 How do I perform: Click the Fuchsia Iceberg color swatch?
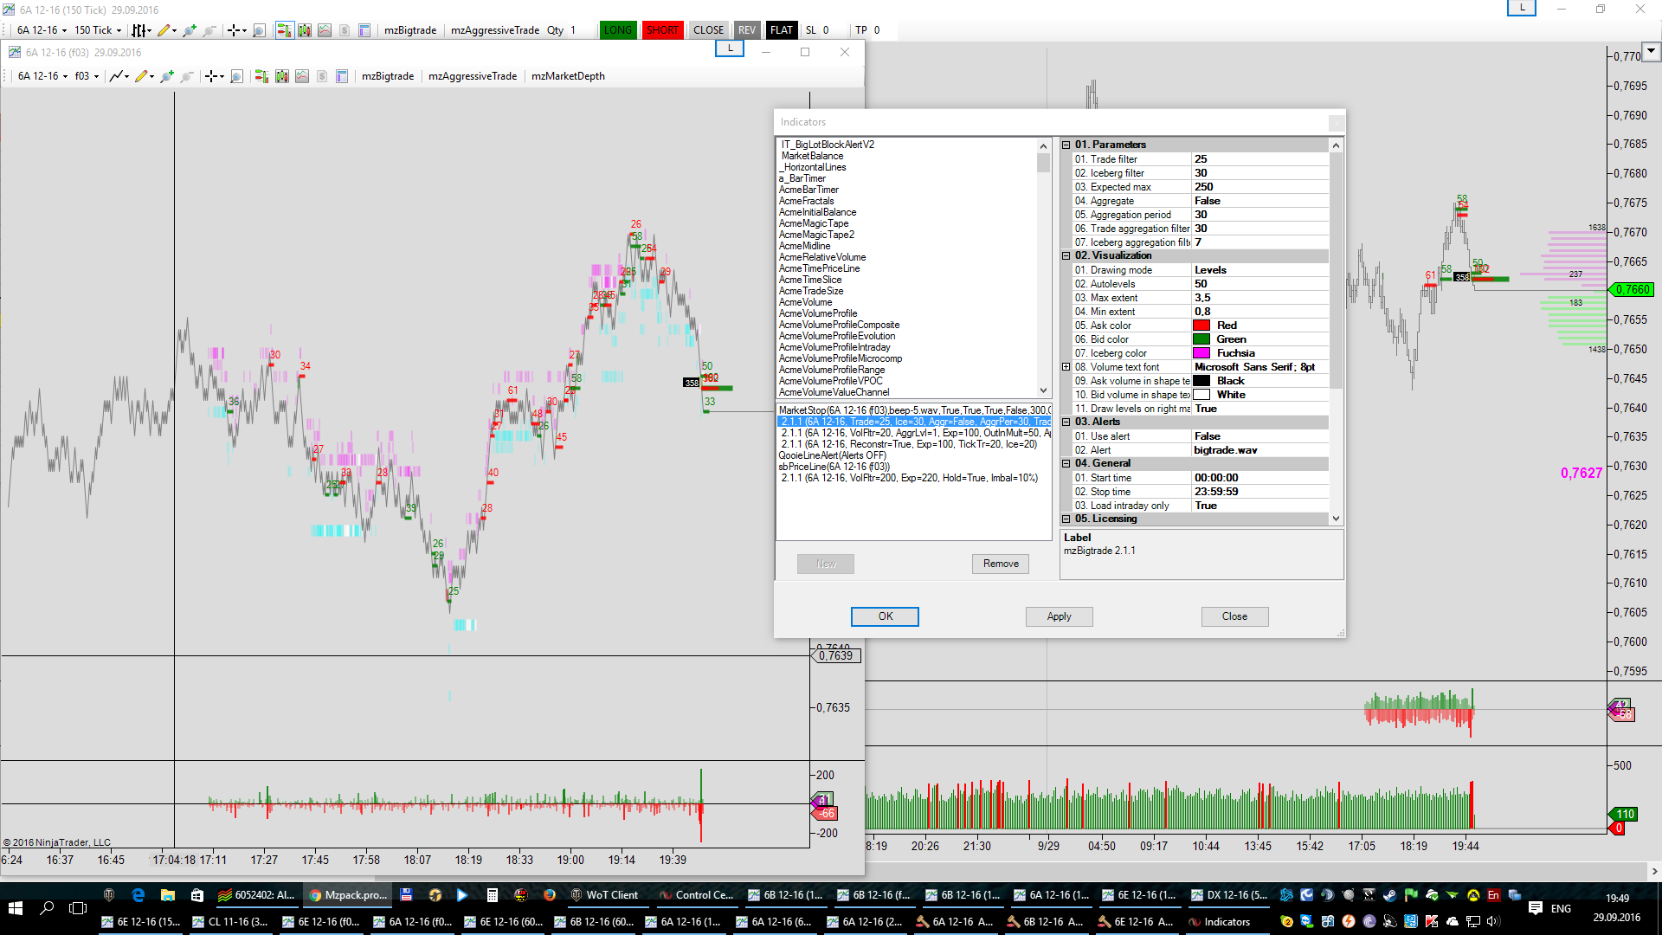click(1201, 353)
